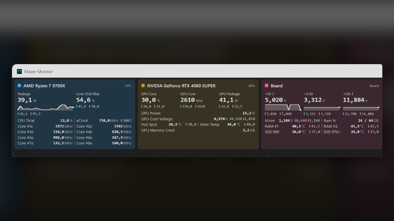The width and height of the screenshot is (394, 221).
Task: Click the GPU clock min value 270,0
Action: click(186, 107)
